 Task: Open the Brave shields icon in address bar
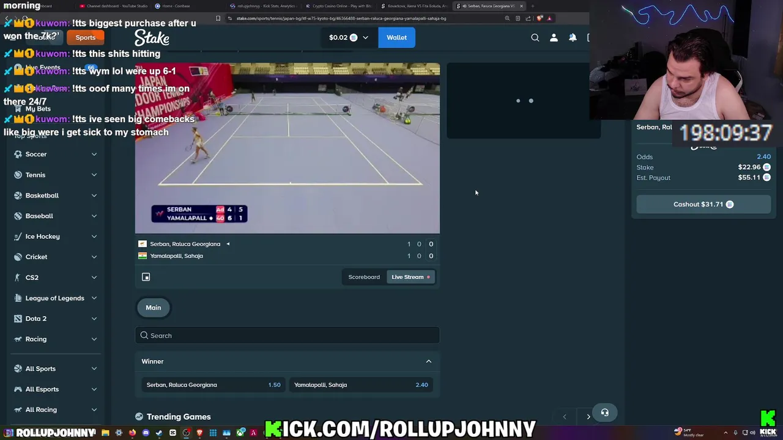click(x=540, y=18)
